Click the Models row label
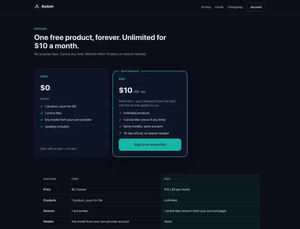Screen dimensions: 300x229 pyautogui.click(x=48, y=222)
